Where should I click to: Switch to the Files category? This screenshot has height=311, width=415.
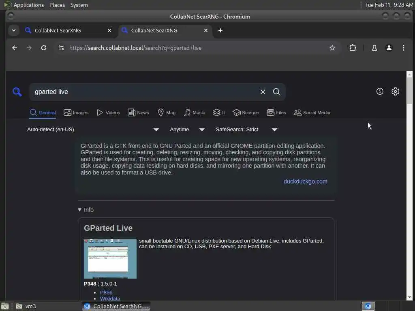276,113
